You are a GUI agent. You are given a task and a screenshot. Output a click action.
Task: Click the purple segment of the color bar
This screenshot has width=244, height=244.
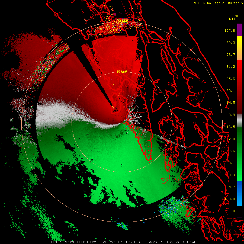[239, 30]
